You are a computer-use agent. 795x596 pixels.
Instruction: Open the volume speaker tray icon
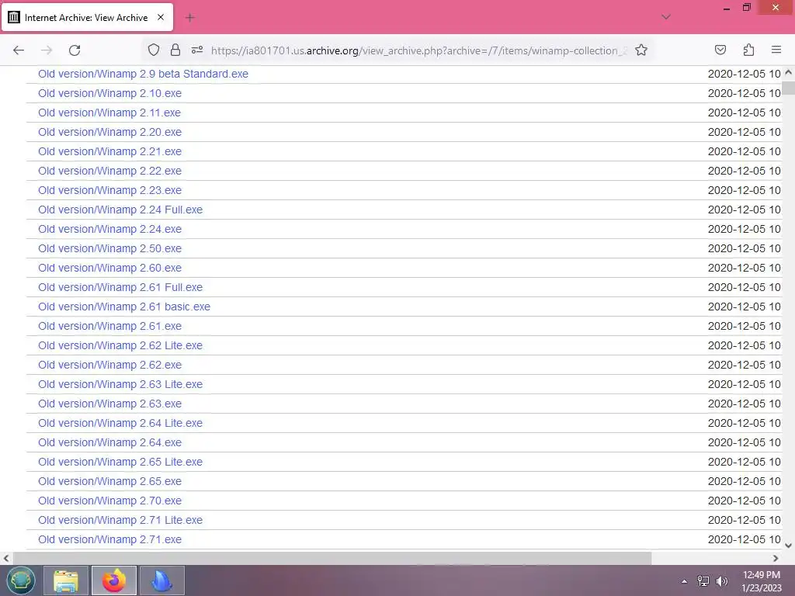(x=722, y=580)
